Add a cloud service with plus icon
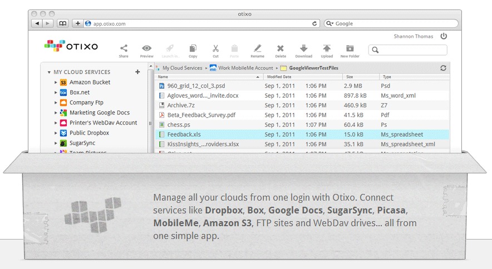492x269 pixels. coord(137,72)
